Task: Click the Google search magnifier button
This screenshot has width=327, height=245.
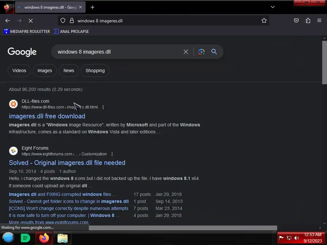Action: 214,52
